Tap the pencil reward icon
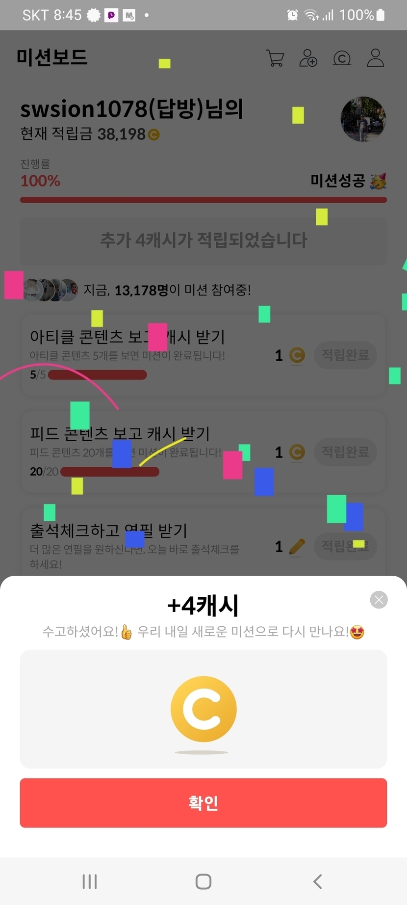The image size is (407, 905). click(297, 547)
